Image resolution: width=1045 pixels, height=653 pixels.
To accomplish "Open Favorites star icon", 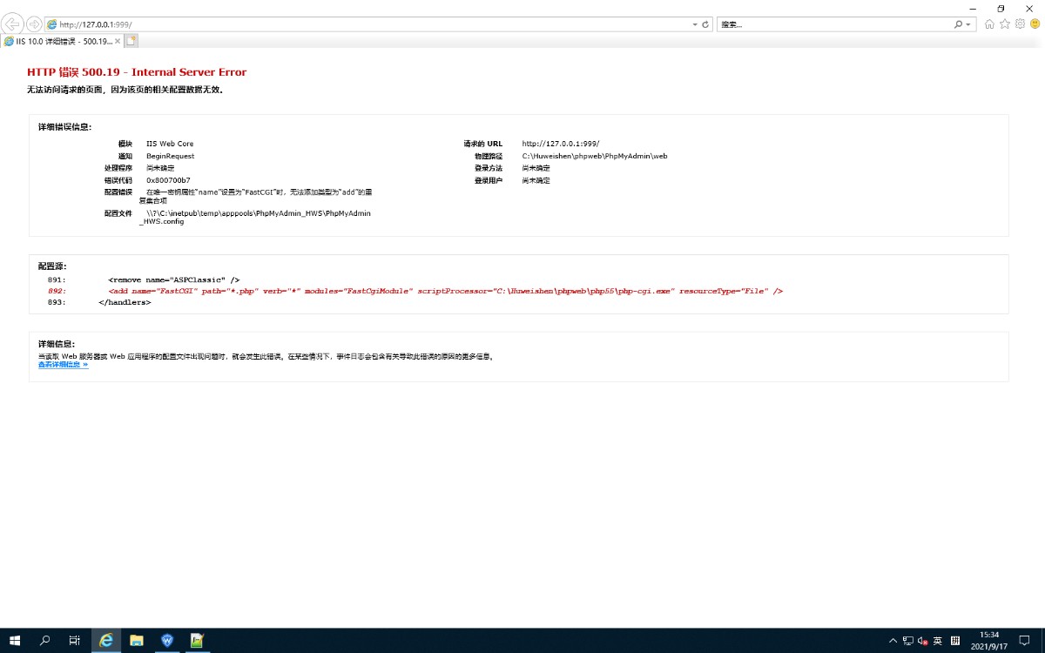I will pos(1005,24).
